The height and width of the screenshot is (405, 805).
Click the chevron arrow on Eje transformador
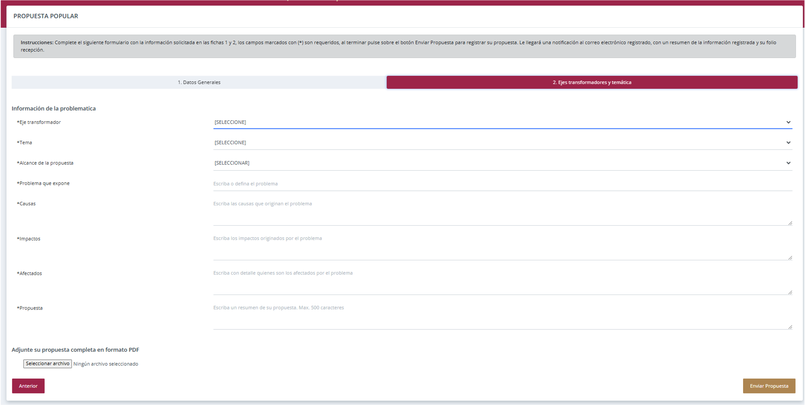(788, 122)
